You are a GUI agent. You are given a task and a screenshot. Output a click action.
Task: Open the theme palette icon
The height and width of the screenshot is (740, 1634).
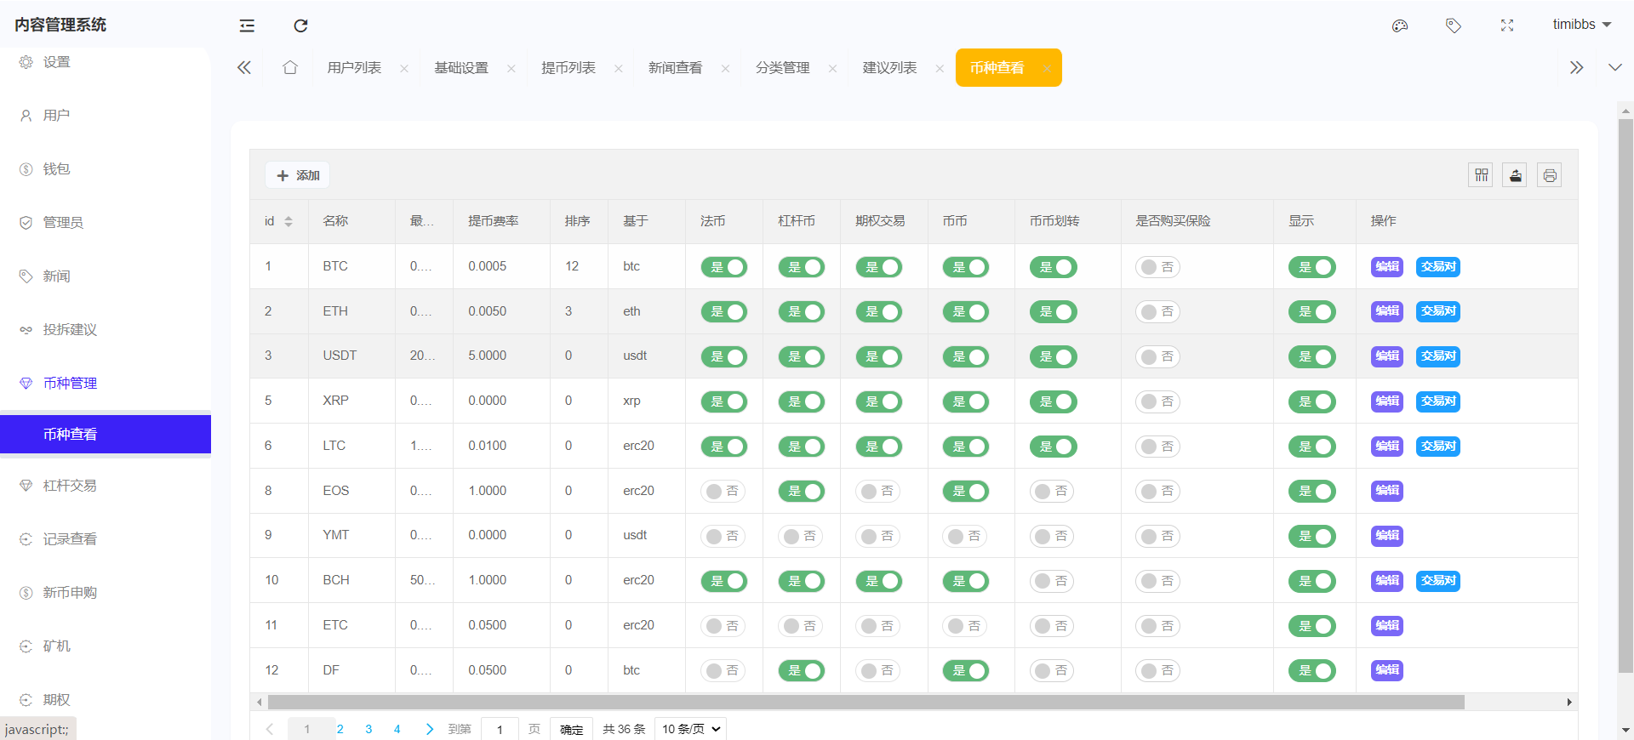(x=1400, y=26)
